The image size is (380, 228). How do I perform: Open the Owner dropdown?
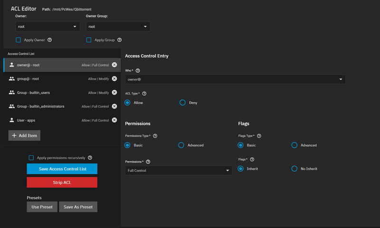[47, 27]
